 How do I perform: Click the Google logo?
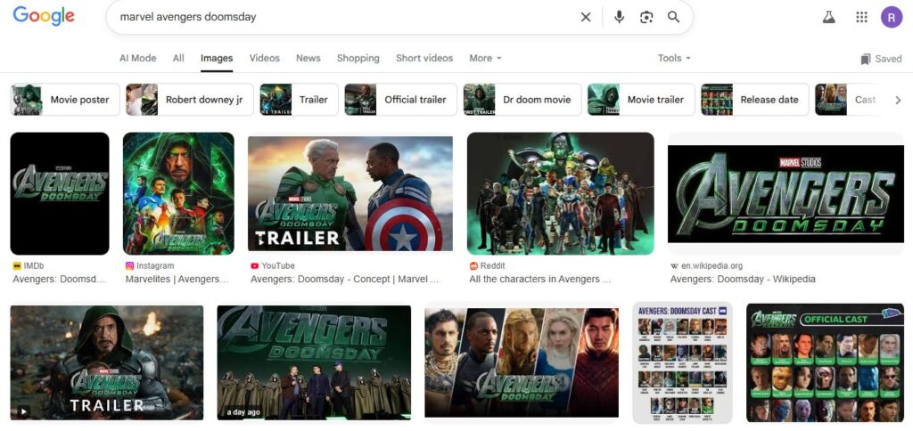pyautogui.click(x=44, y=16)
